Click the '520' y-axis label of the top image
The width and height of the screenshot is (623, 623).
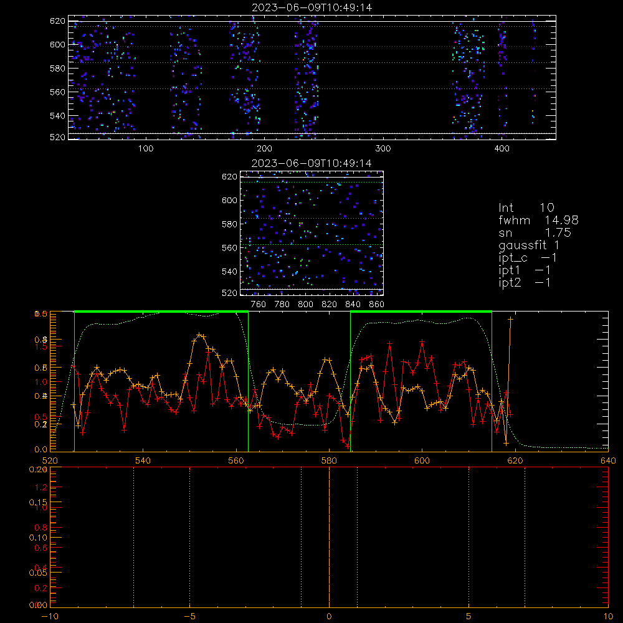coord(57,137)
